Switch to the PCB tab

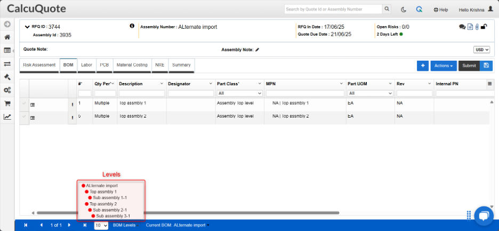pos(104,65)
